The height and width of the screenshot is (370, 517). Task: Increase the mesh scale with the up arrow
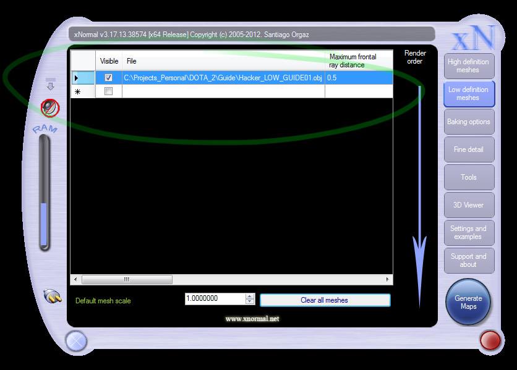click(250, 296)
